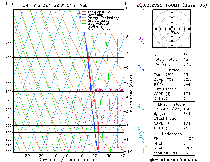Image resolution: width=210 pixels, height=162 pixels.
Task: Click the hodograph wind trace plot
Action: click(x=176, y=34)
